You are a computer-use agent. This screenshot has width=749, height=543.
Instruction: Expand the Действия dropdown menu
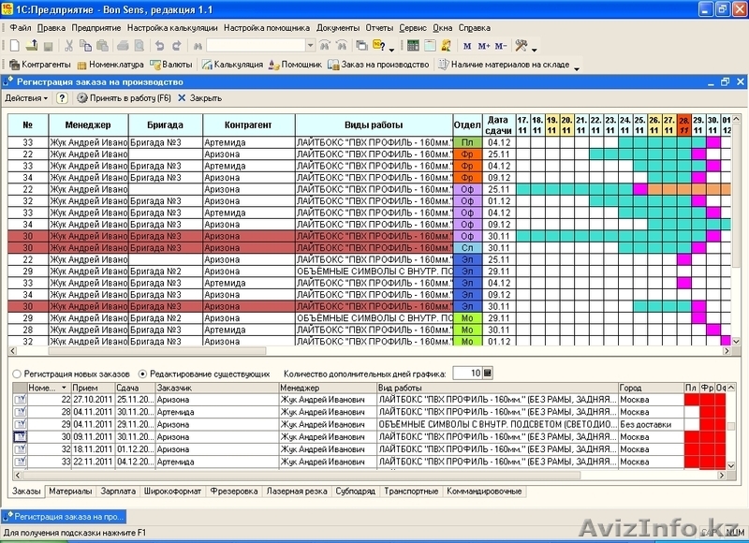(26, 97)
